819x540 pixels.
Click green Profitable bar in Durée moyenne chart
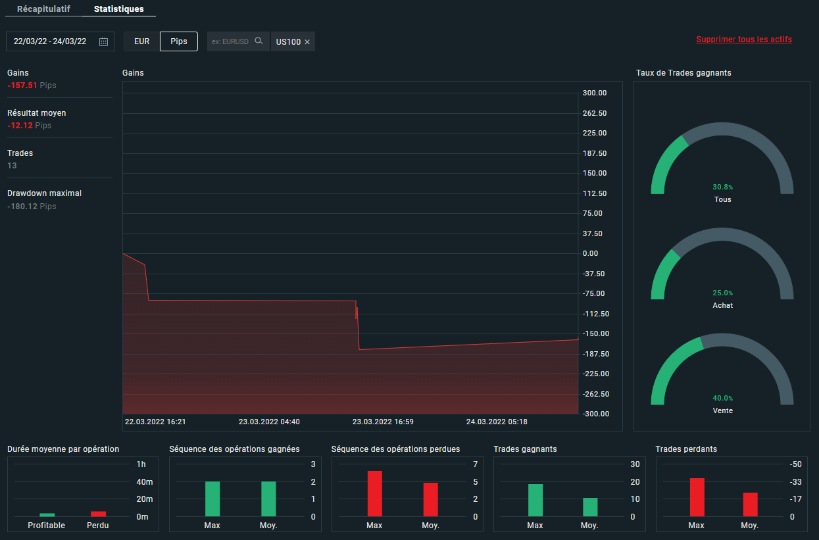47,515
